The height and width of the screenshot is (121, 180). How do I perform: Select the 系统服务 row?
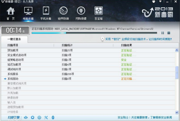(x=88, y=74)
